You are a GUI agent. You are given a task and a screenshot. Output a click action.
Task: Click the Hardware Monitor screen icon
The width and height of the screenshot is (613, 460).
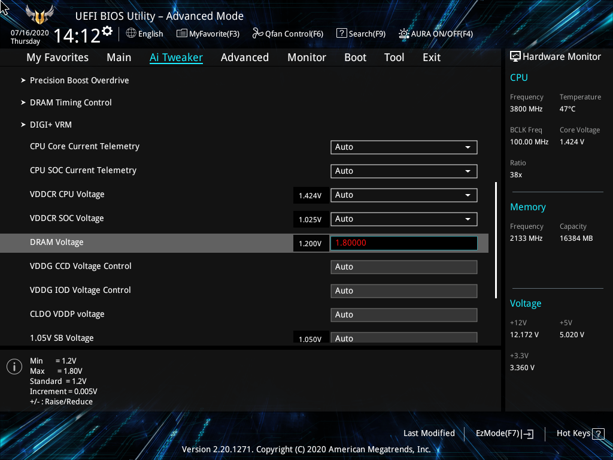(515, 57)
